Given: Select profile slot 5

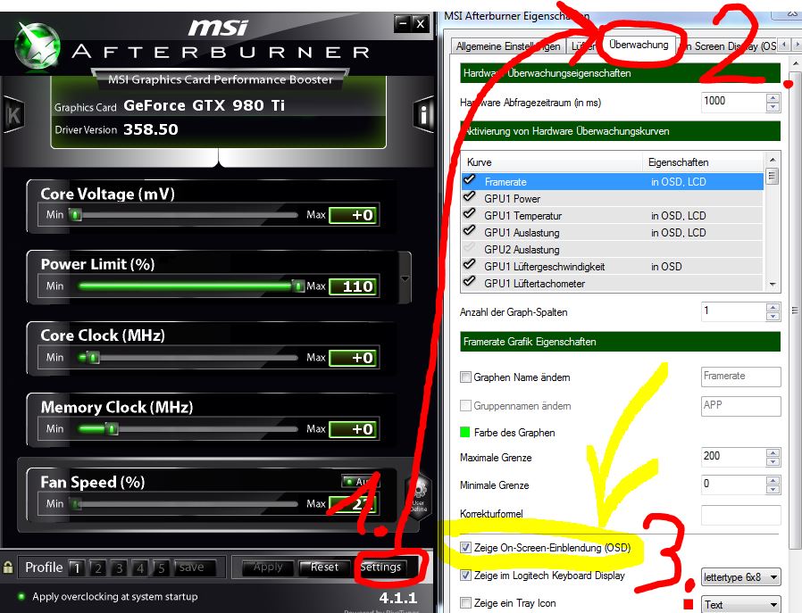Looking at the screenshot, I should coord(161,568).
